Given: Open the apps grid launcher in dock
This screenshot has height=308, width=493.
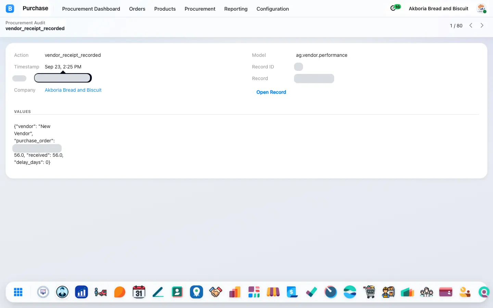Looking at the screenshot, I should pyautogui.click(x=18, y=292).
